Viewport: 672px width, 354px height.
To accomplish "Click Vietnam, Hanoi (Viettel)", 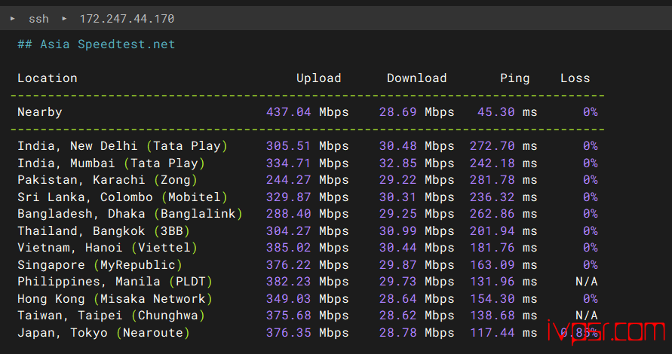I will [108, 247].
